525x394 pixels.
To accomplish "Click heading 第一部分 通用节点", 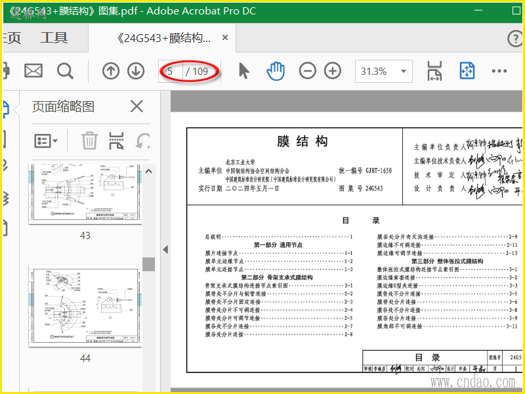I will coord(278,245).
